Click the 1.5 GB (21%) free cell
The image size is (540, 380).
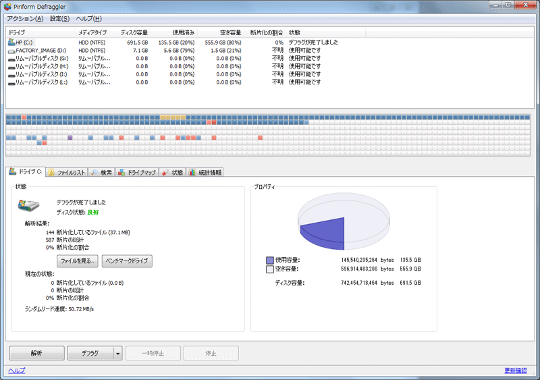click(226, 51)
